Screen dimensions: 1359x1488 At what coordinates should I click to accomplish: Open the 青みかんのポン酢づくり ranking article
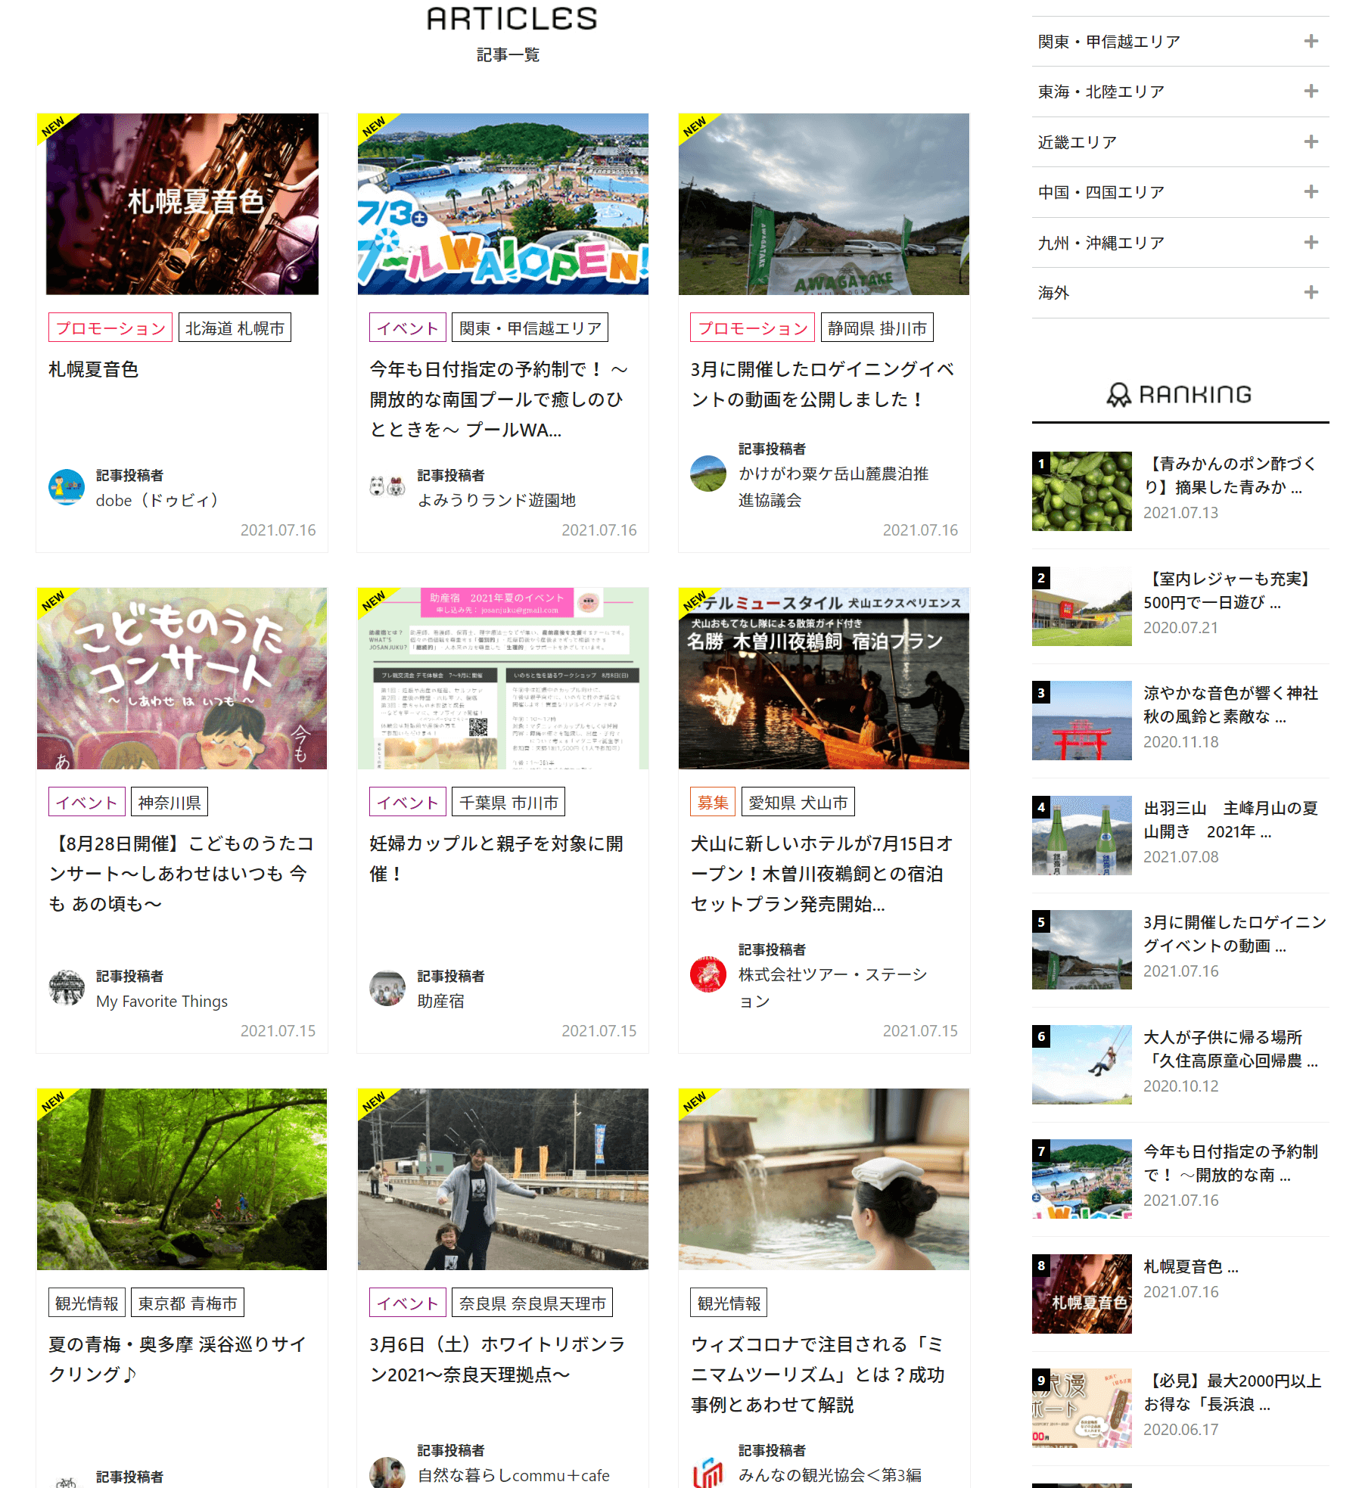click(1230, 475)
